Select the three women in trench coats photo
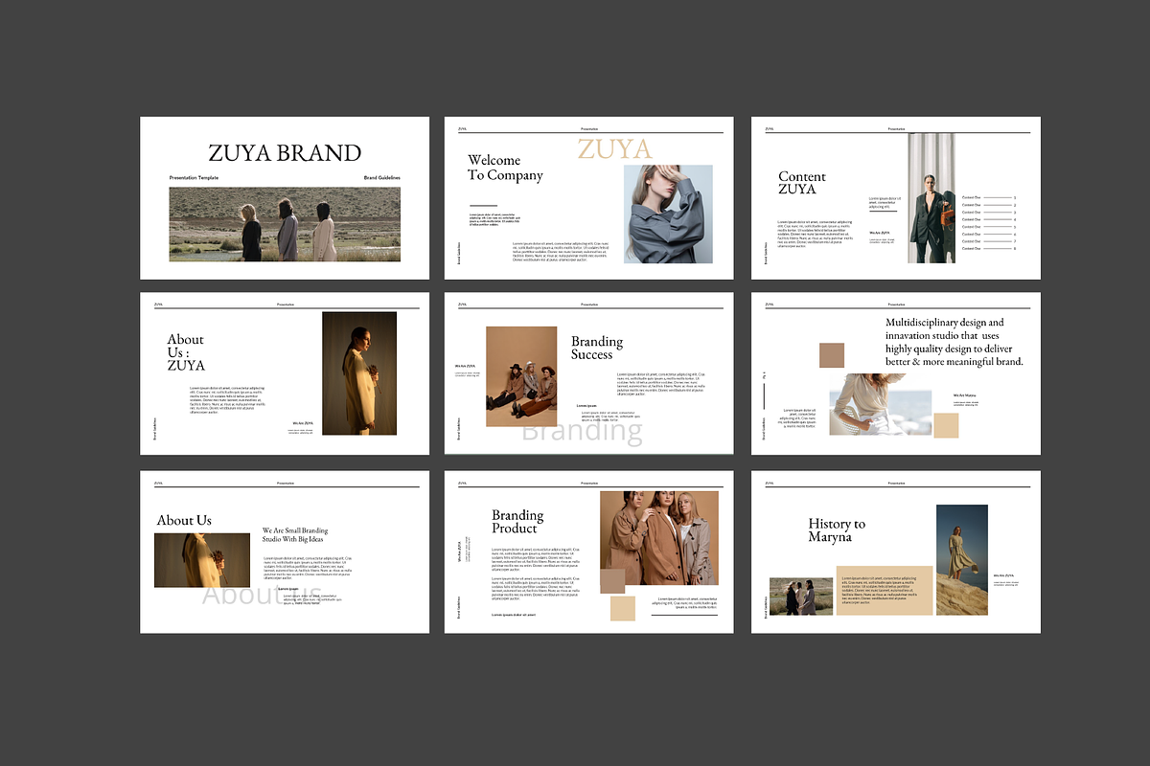1150x766 pixels. pos(658,538)
